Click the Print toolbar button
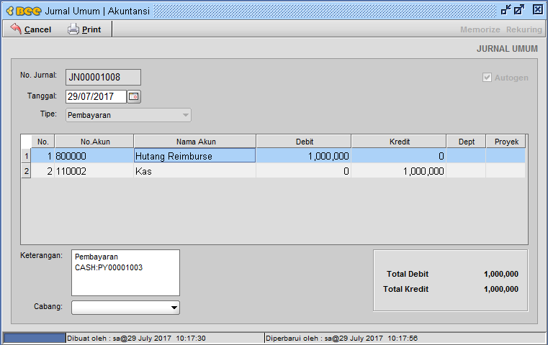The height and width of the screenshot is (345, 548). [84, 29]
